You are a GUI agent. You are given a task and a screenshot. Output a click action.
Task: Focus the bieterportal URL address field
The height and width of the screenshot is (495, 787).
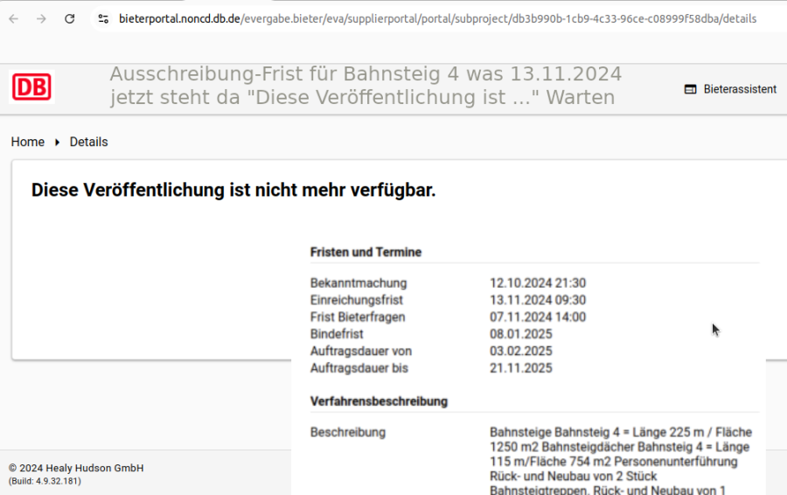click(437, 18)
